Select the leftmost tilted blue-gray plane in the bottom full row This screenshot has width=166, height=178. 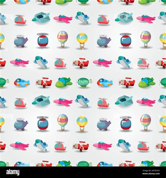(x=41, y=145)
